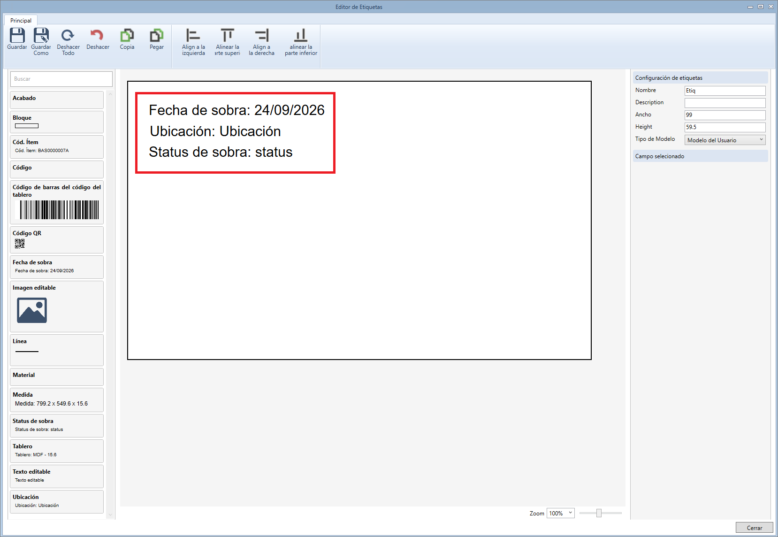Click Align a la izquierda icon
This screenshot has width=778, height=537.
click(x=193, y=35)
